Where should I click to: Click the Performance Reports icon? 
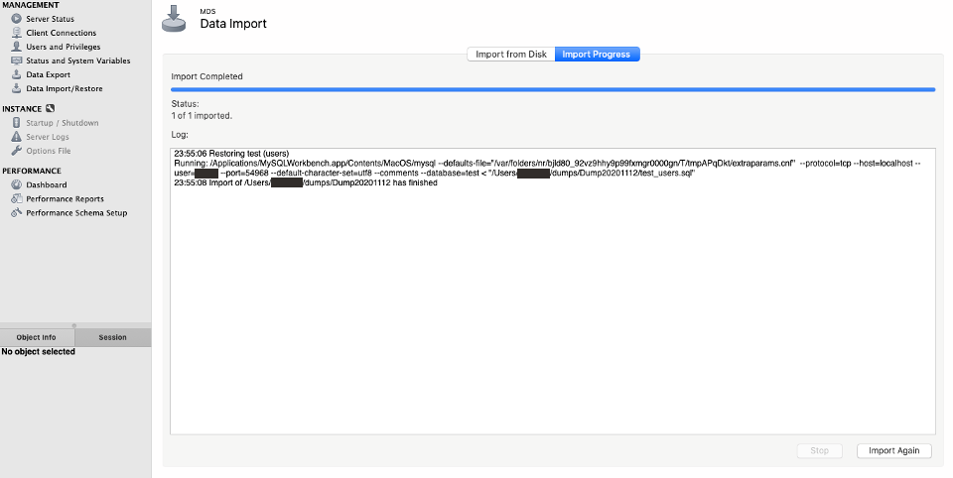[16, 198]
